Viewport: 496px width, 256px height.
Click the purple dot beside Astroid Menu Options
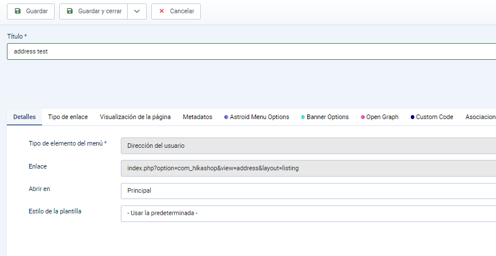coord(226,117)
